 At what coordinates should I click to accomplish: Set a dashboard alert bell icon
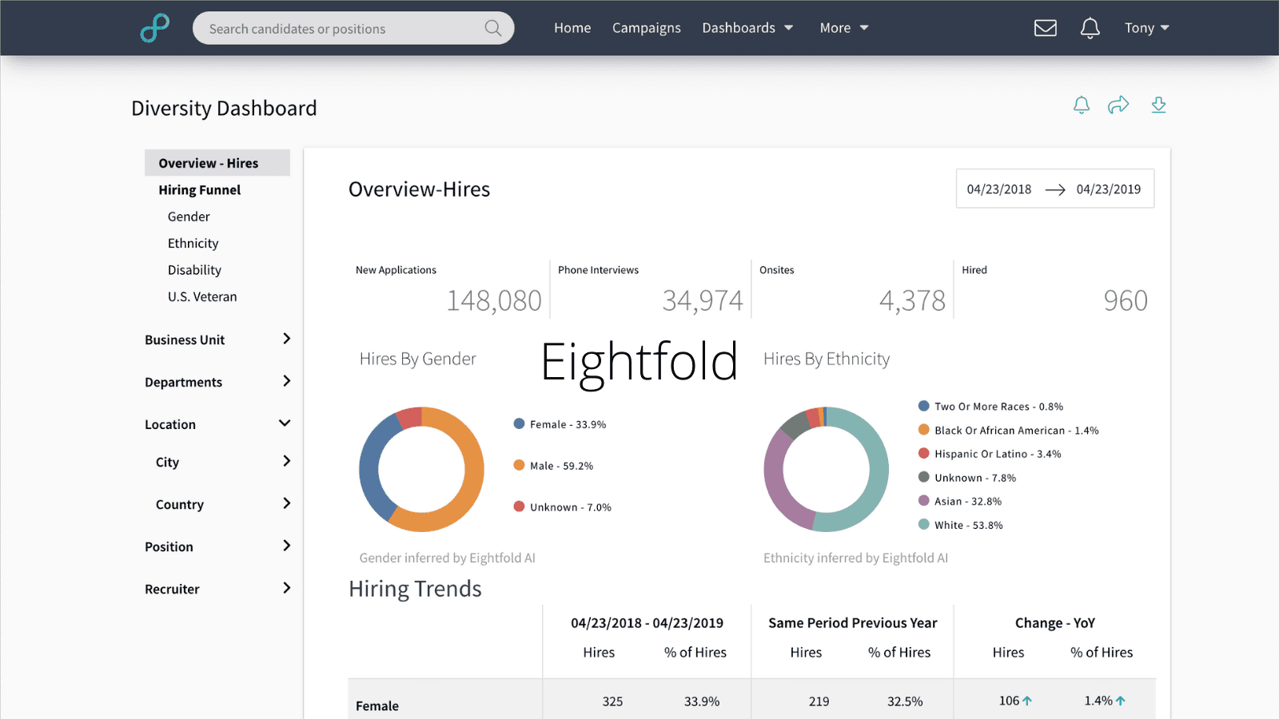click(1081, 105)
